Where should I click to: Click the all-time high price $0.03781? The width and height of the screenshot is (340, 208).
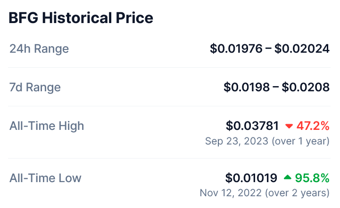(x=252, y=126)
